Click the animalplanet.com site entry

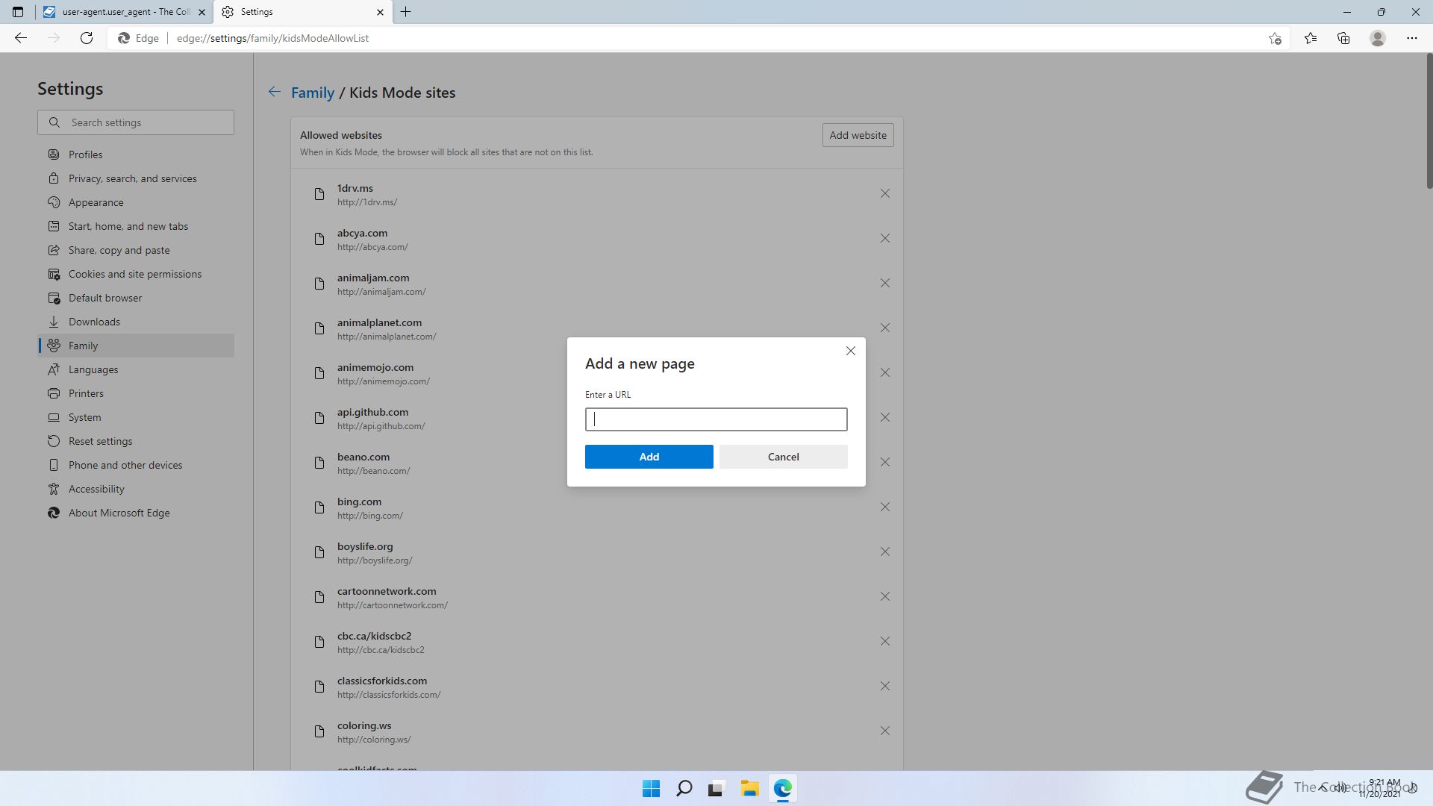(x=597, y=328)
